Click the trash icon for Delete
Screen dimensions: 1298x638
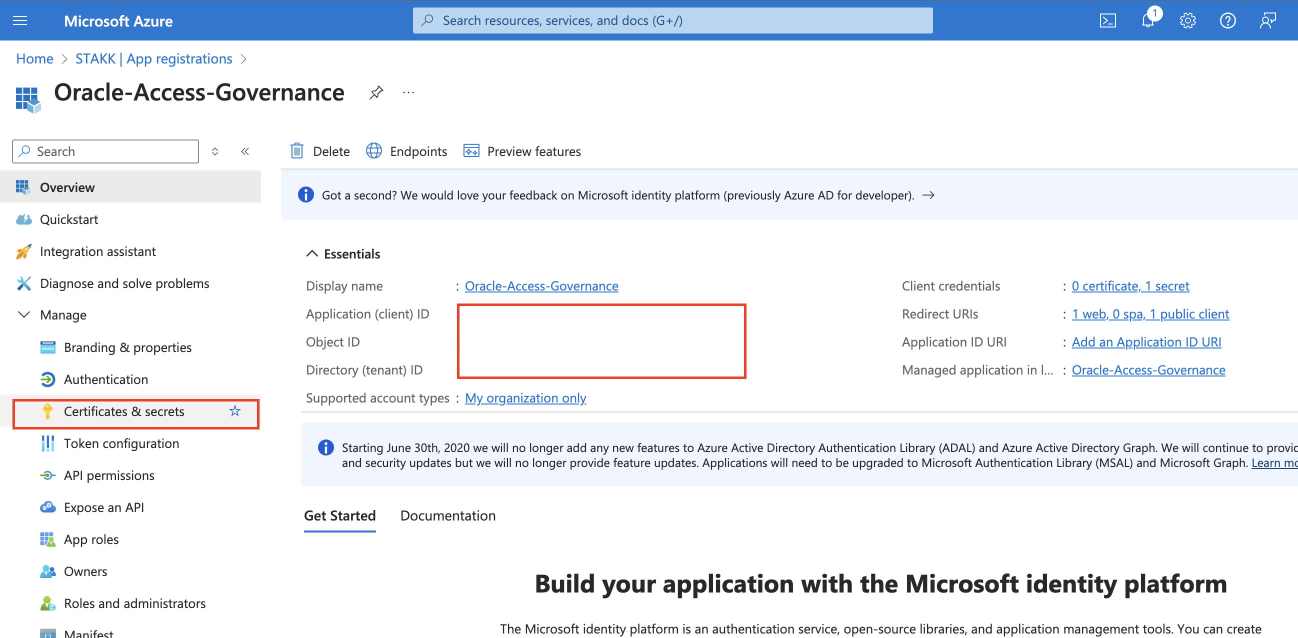click(297, 151)
